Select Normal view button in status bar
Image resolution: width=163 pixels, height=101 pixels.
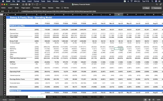(x=145, y=100)
